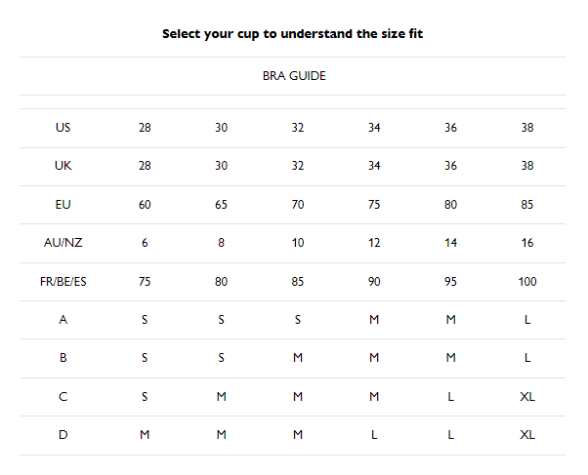Click EU size 60 cell
588x475 pixels.
tap(145, 205)
